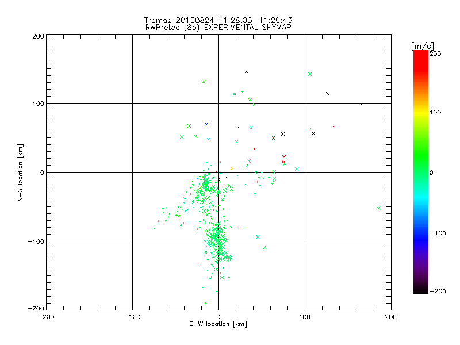Select the isolated green X at far right edge

pyautogui.click(x=378, y=208)
